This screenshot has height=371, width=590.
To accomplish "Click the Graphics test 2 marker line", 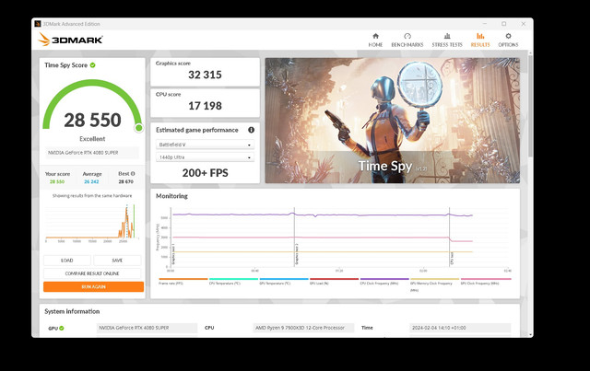I will [x=295, y=237].
